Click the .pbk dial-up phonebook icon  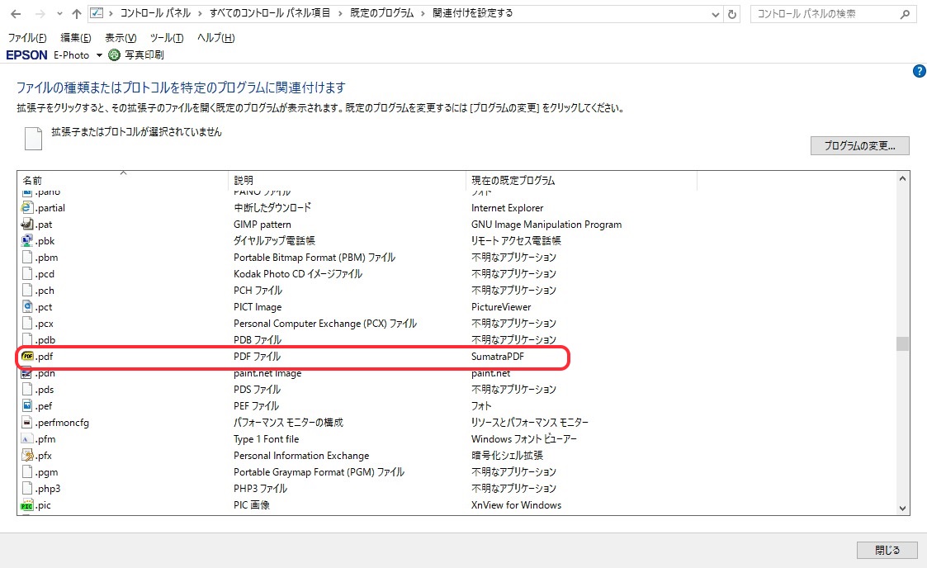coord(27,241)
